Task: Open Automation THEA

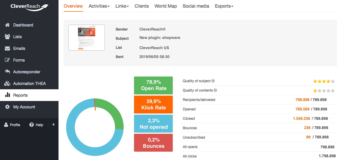Action: 29,83
